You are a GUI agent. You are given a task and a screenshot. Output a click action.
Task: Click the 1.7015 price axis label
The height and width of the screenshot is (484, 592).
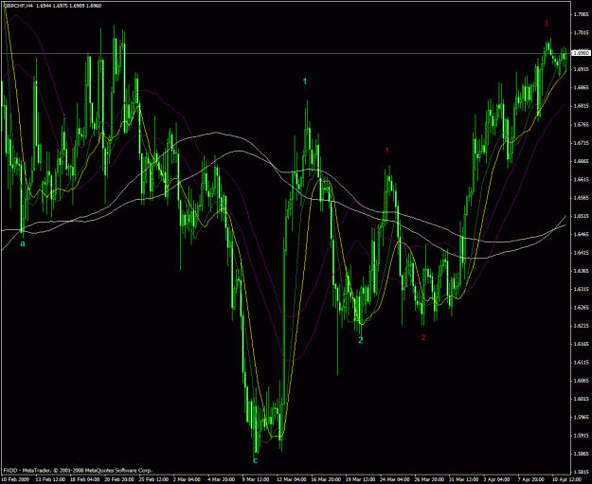coord(581,33)
